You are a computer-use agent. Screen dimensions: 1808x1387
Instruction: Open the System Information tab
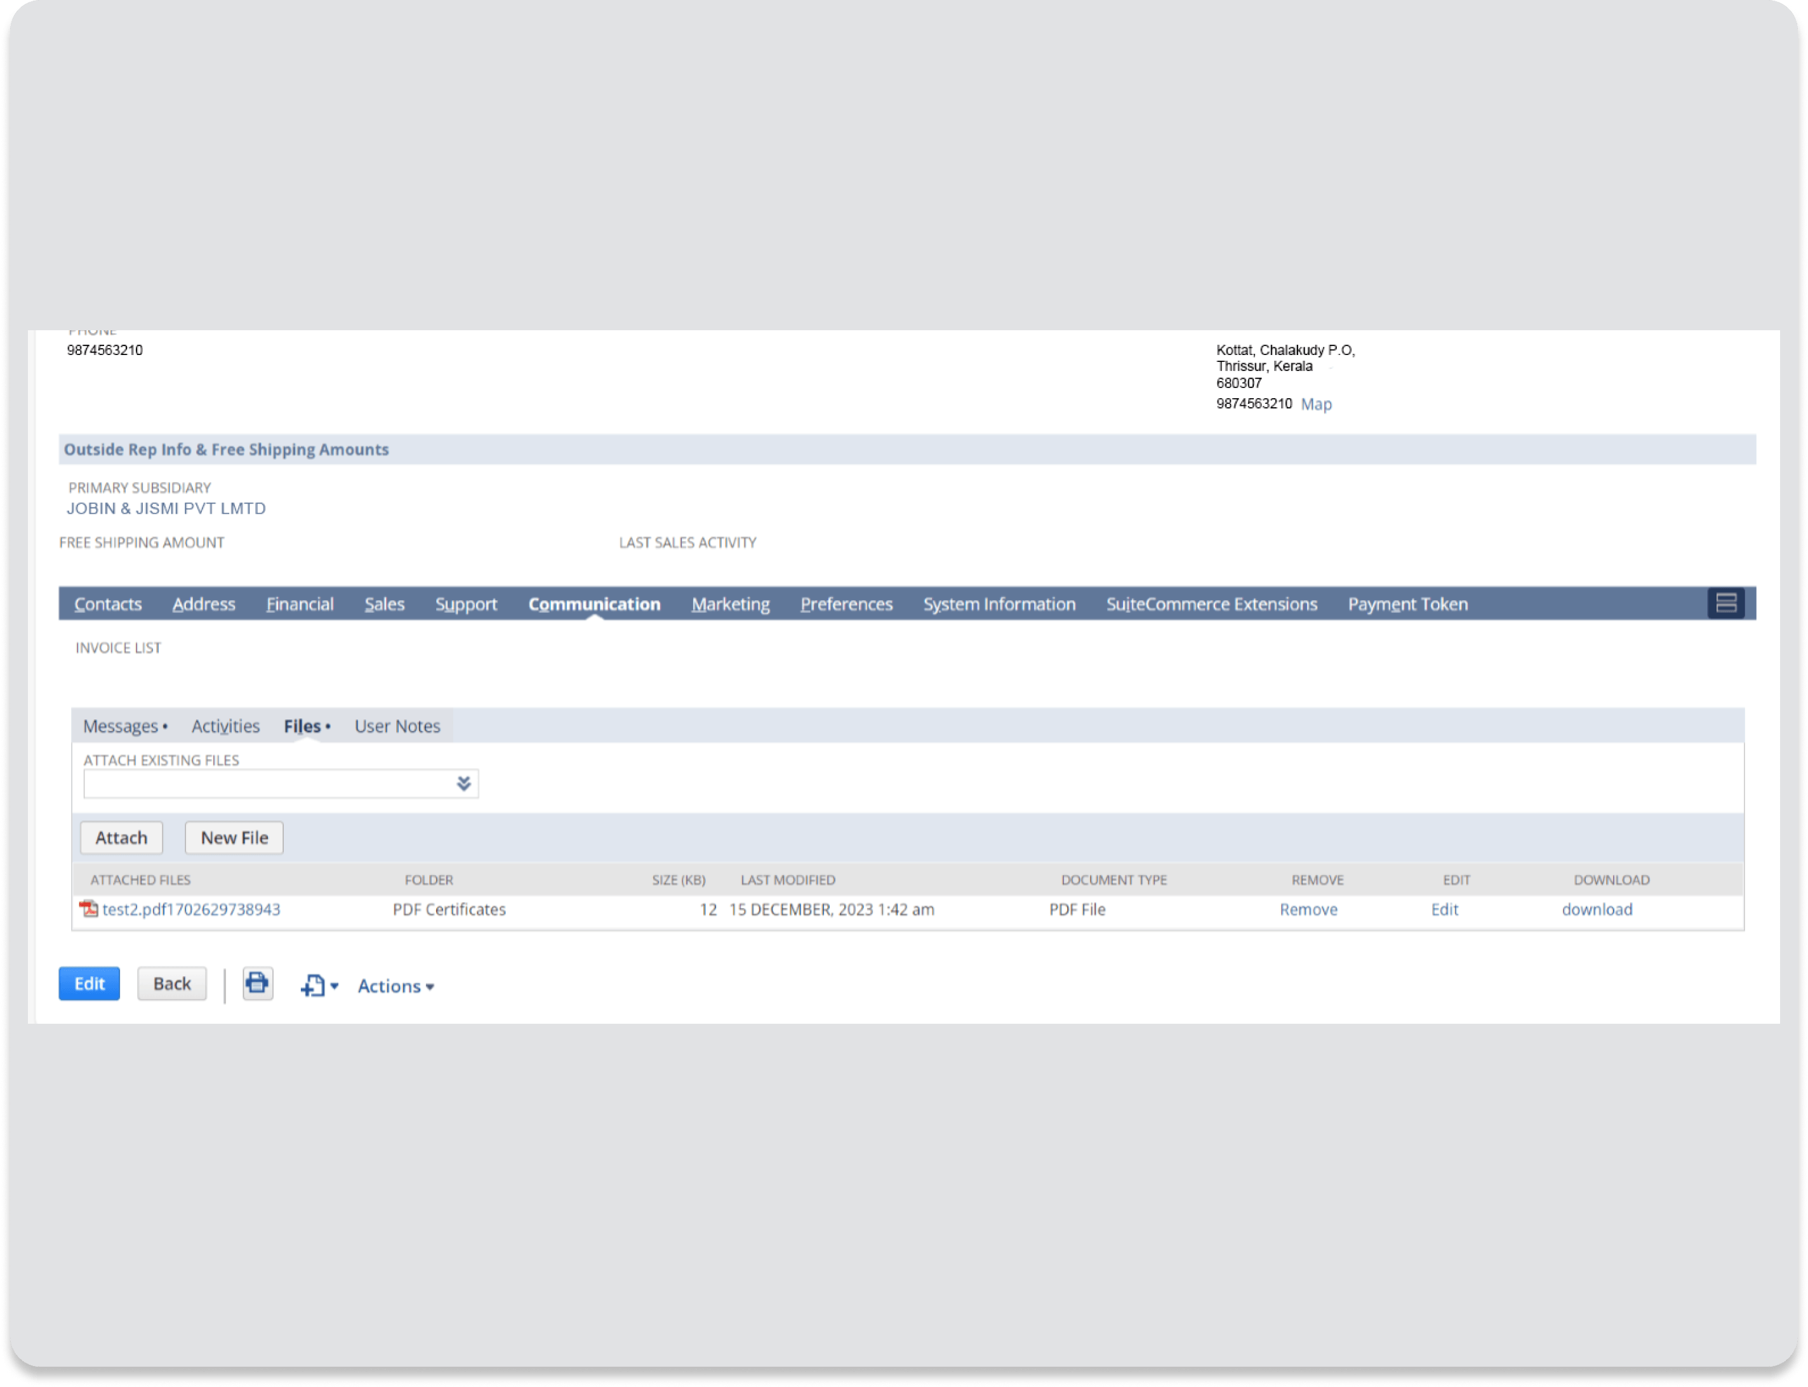pyautogui.click(x=999, y=603)
